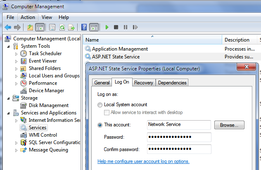Click the SQL Server Configuration icon

(24, 142)
